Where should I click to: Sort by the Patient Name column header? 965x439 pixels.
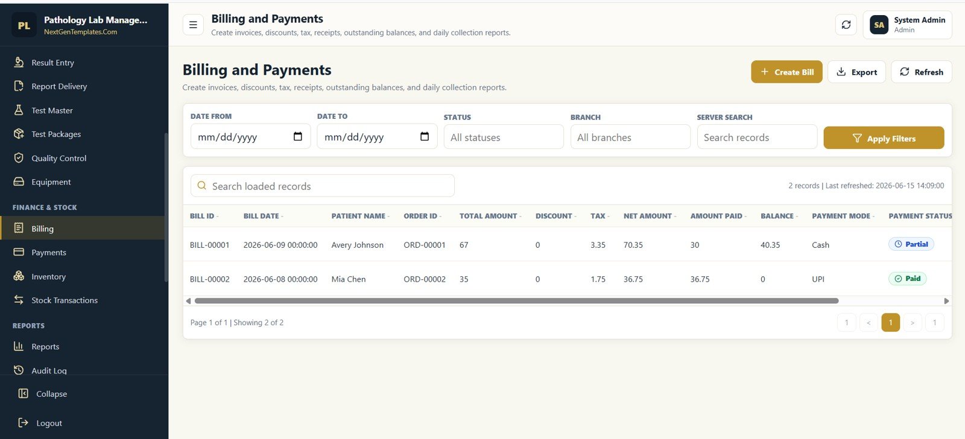pos(360,216)
